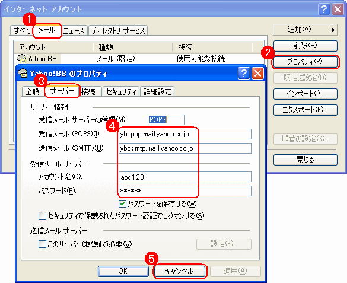The image size is (347, 283).
Task: Check このサーバーは認証が必要 option
Action: pyautogui.click(x=42, y=244)
